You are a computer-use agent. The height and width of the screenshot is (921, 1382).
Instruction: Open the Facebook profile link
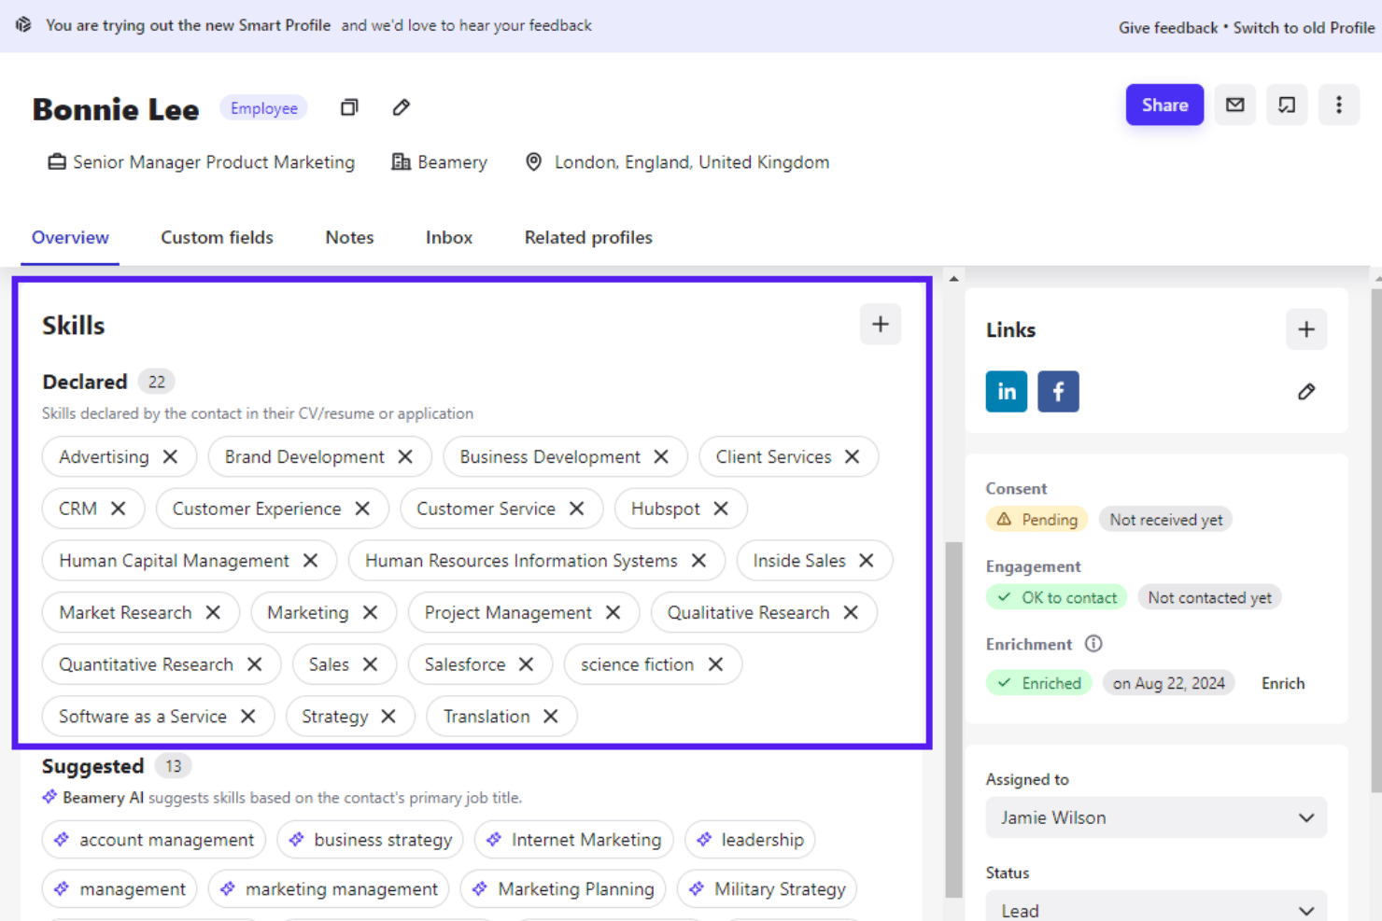(x=1059, y=391)
